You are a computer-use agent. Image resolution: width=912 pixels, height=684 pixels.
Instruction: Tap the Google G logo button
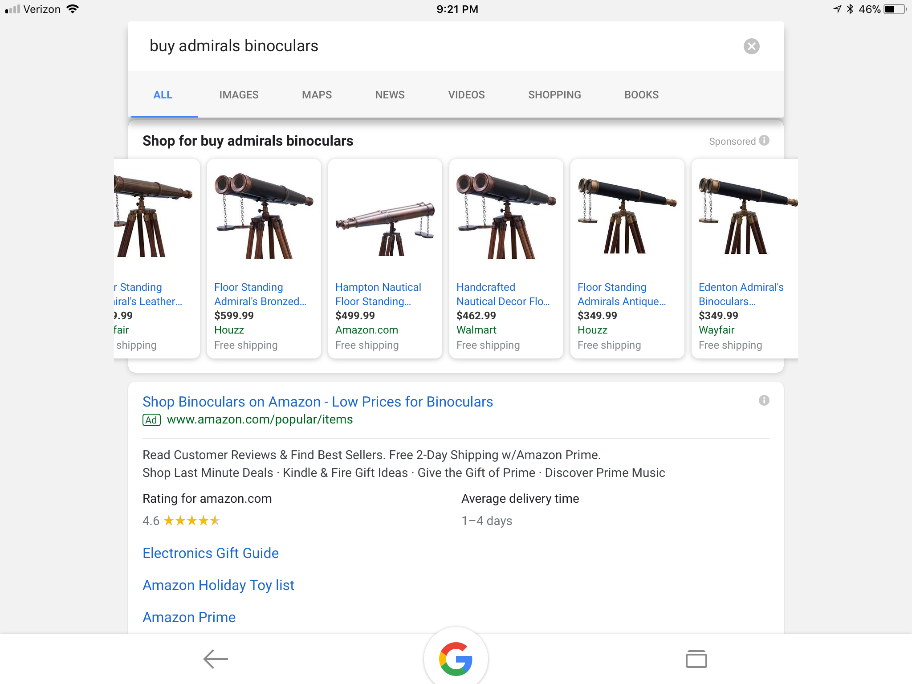click(456, 659)
